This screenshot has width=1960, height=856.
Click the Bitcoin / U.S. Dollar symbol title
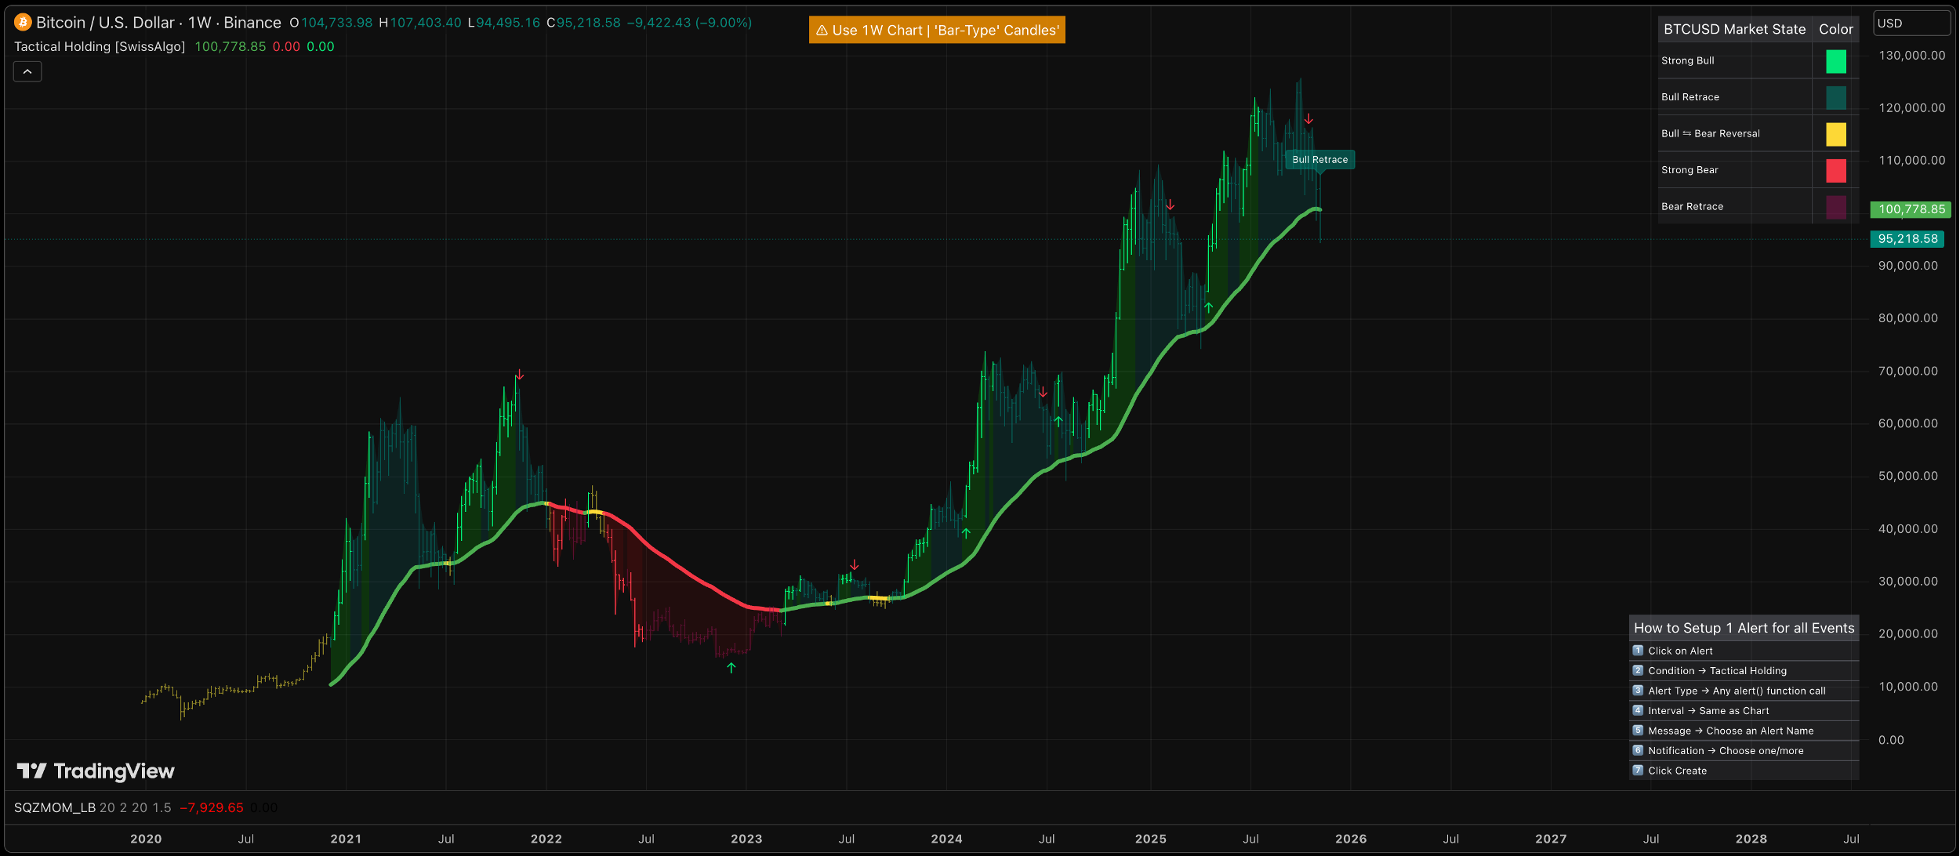click(x=158, y=23)
